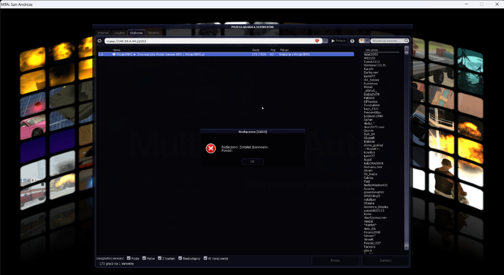The height and width of the screenshot is (275, 504).
Task: Toggle the Puste checkbox
Action: pos(129,258)
